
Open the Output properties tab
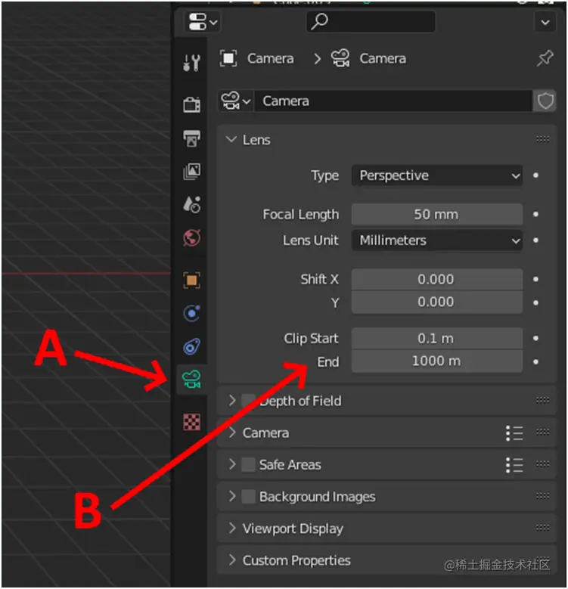pyautogui.click(x=191, y=138)
